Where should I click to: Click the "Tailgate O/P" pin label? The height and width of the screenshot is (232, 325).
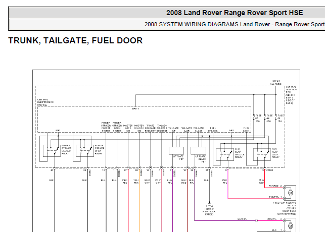click(173, 130)
